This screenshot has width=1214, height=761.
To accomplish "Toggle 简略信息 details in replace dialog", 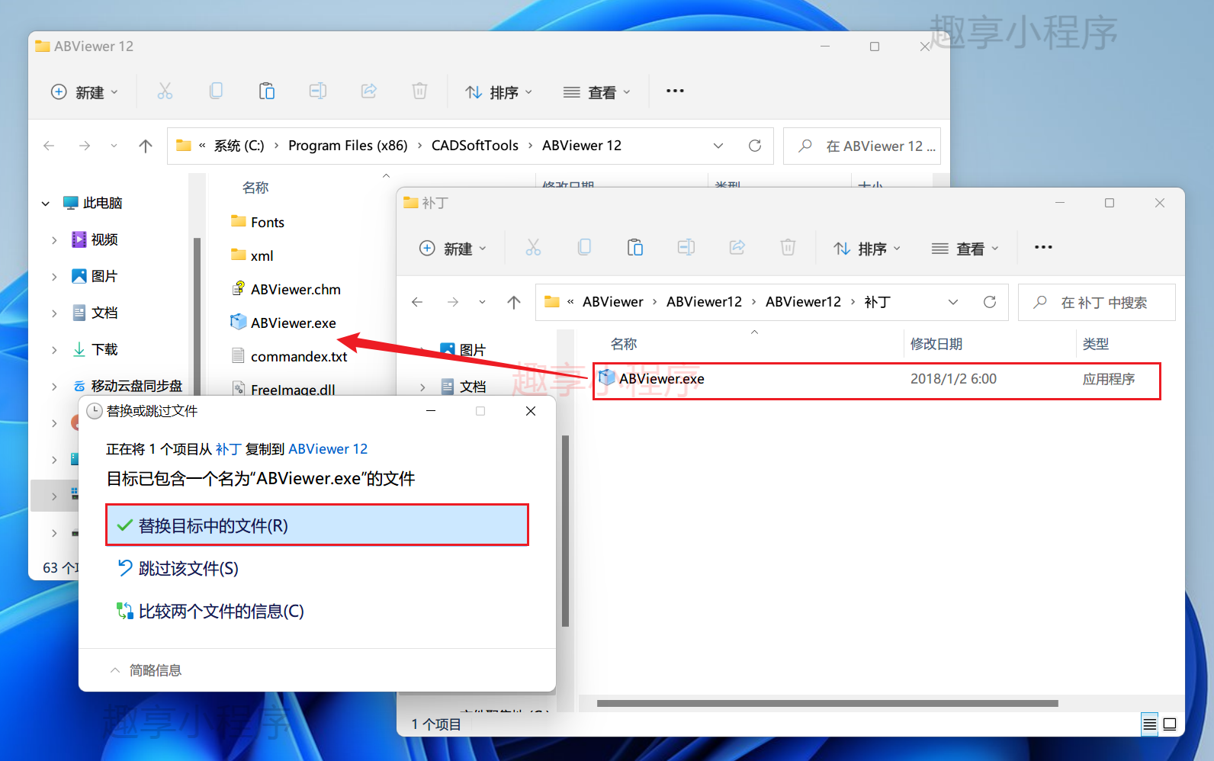I will pos(146,670).
